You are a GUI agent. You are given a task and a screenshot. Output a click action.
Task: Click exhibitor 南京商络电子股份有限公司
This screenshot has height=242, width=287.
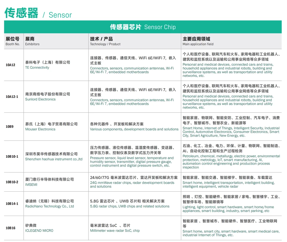48,94
